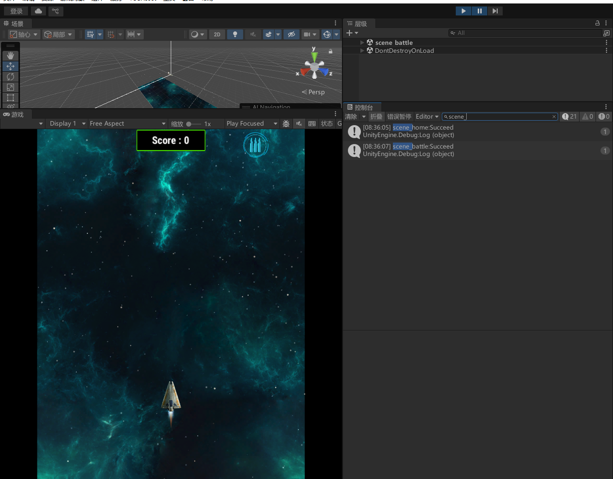This screenshot has height=479, width=613.
Task: Click the hierarchy search-by-type icon
Action: coord(607,33)
